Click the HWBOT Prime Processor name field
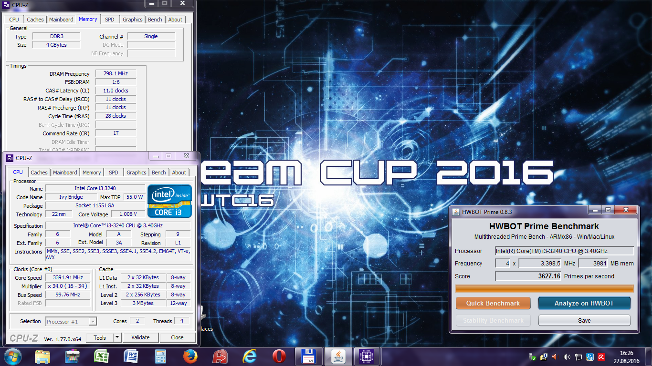The image size is (652, 366). pos(565,251)
